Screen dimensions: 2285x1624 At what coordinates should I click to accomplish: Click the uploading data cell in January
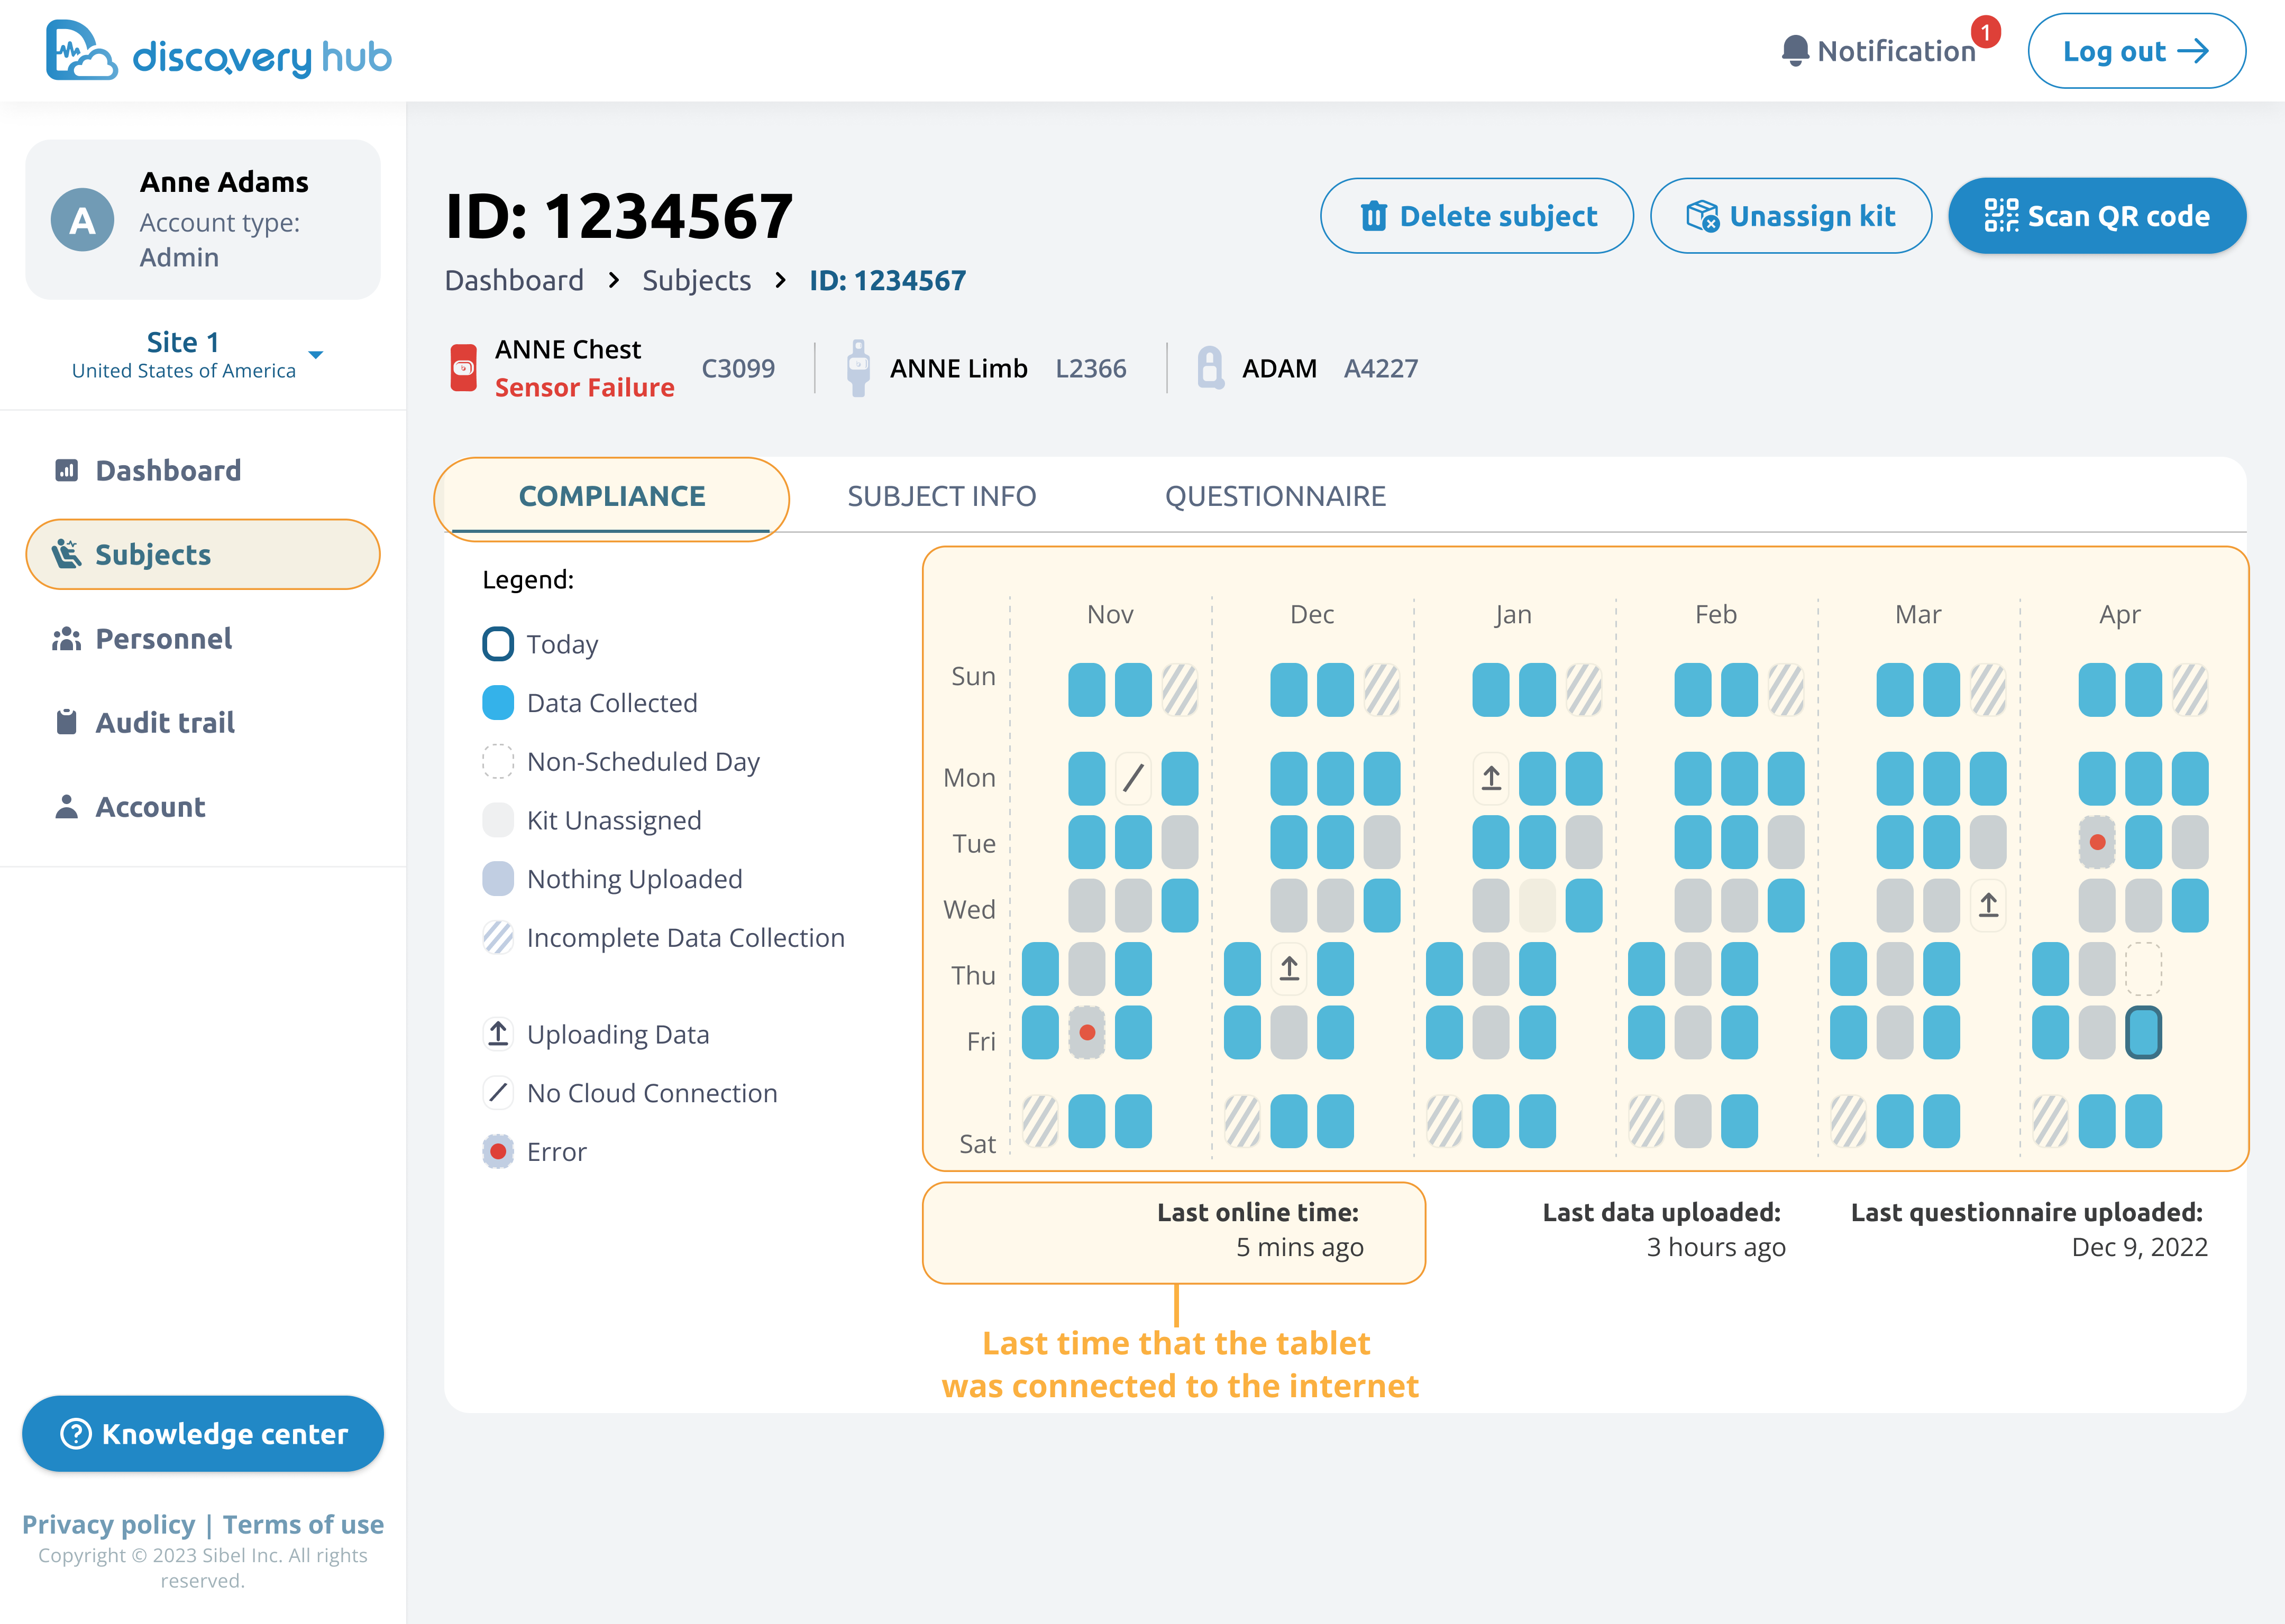click(1491, 778)
